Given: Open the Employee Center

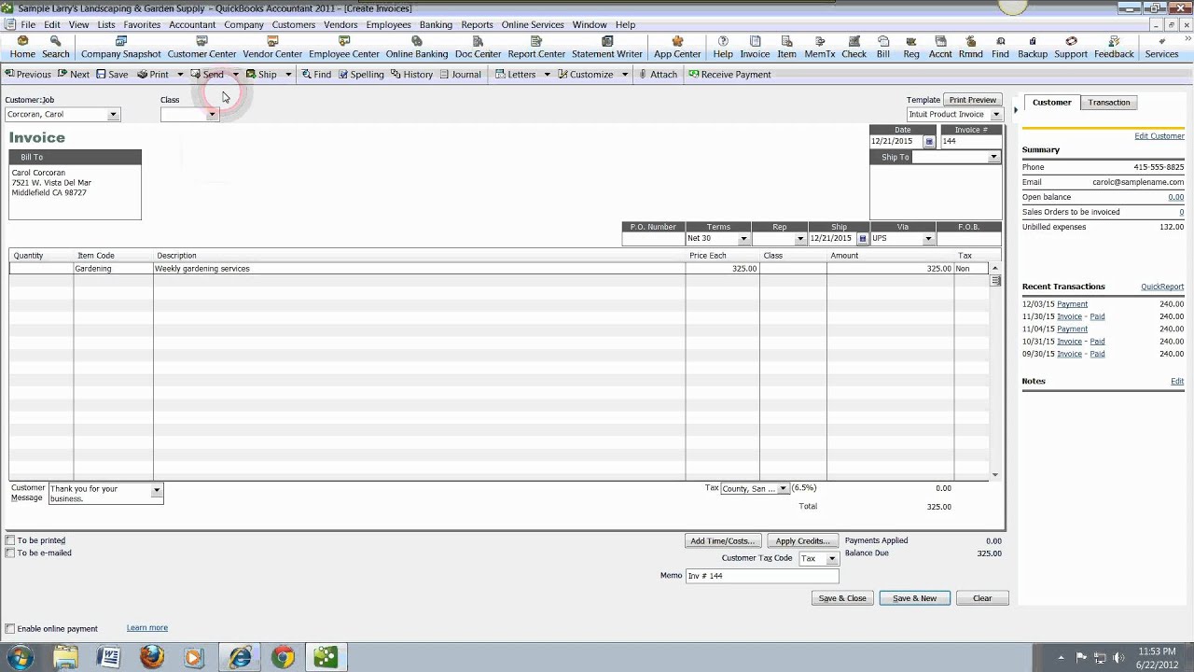Looking at the screenshot, I should (x=344, y=48).
